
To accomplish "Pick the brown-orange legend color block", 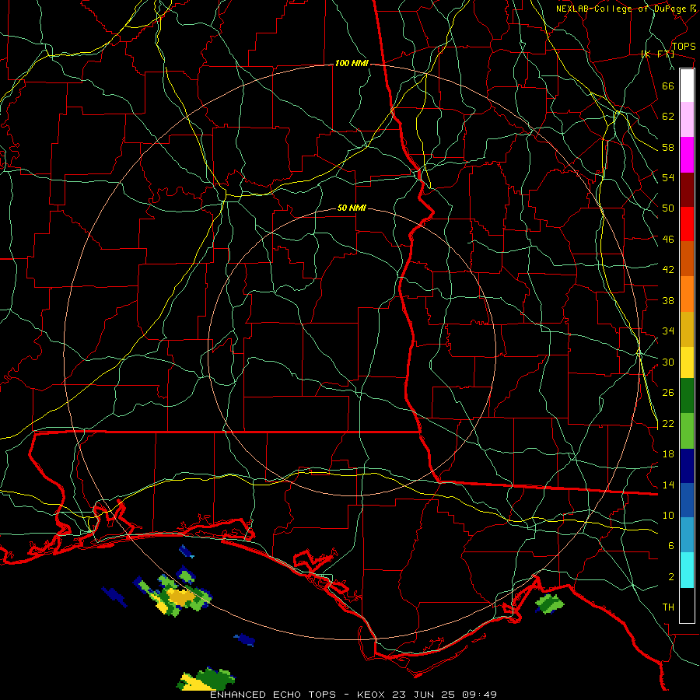I will tap(687, 258).
